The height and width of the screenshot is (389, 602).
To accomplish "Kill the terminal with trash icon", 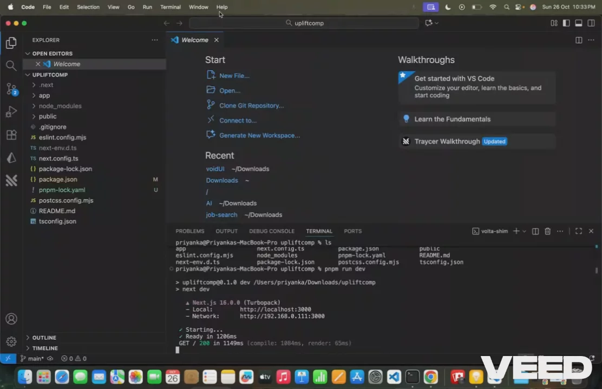I will pyautogui.click(x=547, y=231).
